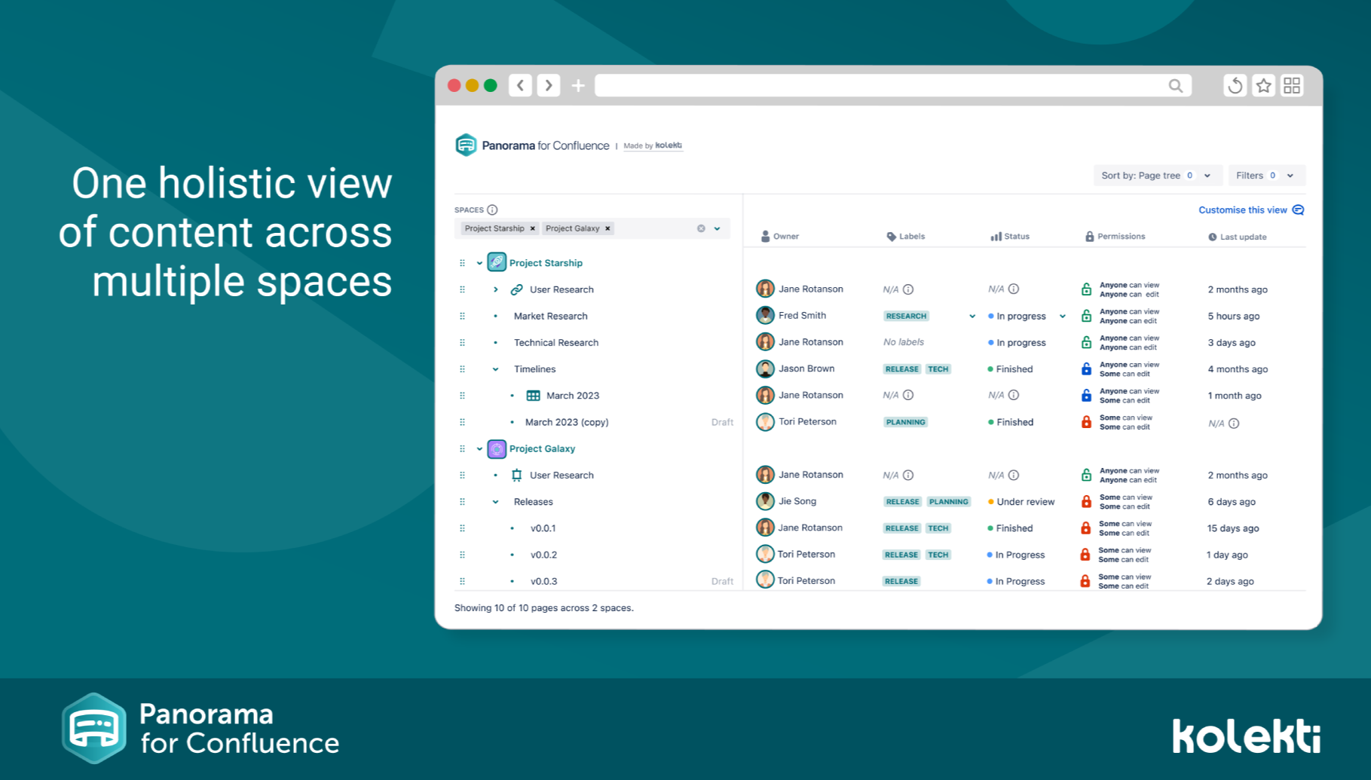
Task: Click the green unlocked icon in Fred Smith row
Action: tap(1086, 317)
